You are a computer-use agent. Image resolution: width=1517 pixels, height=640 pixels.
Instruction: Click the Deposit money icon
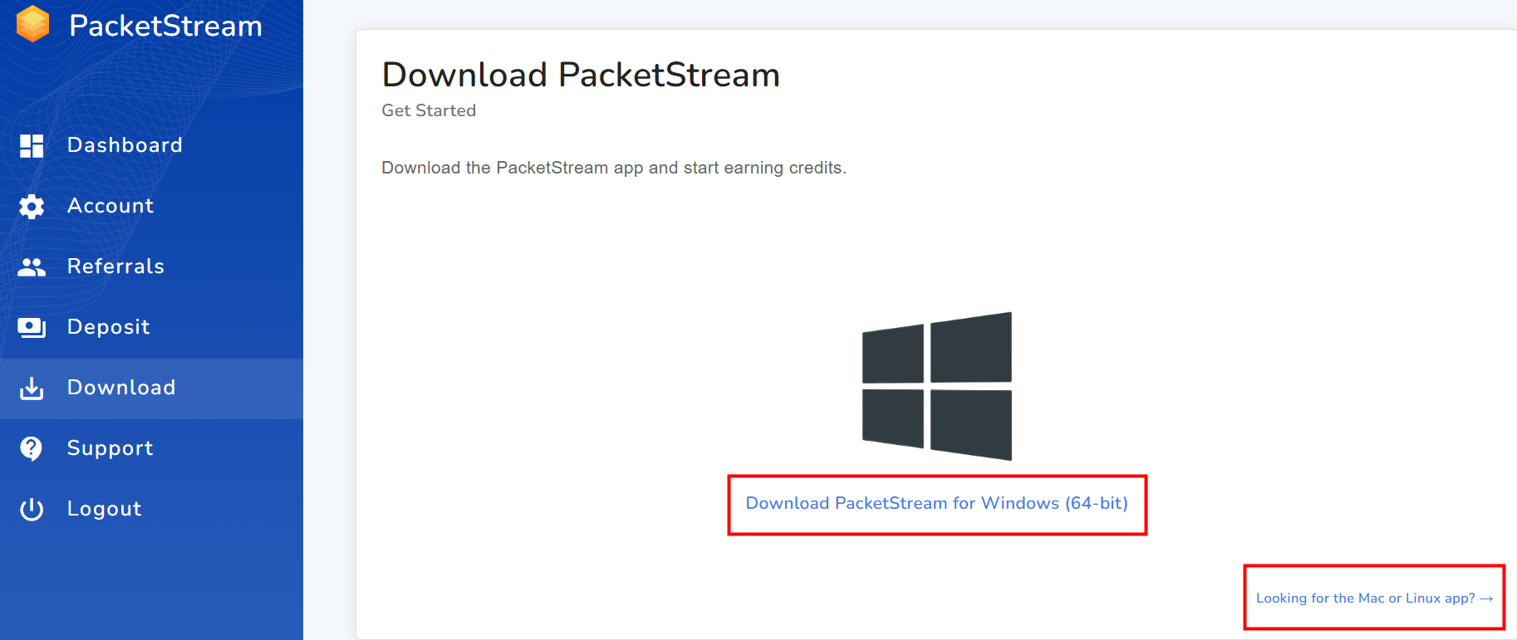point(32,327)
